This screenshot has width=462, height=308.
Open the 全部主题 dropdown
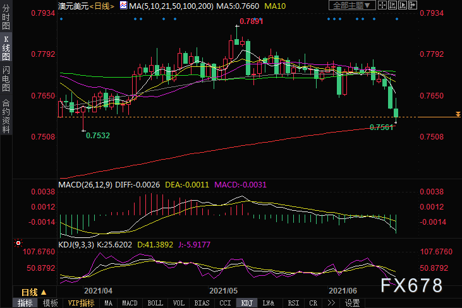351,6
